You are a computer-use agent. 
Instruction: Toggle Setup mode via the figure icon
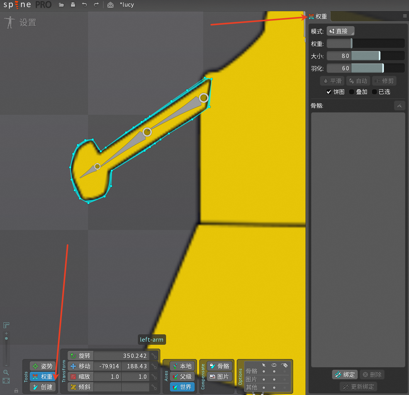pos(10,22)
